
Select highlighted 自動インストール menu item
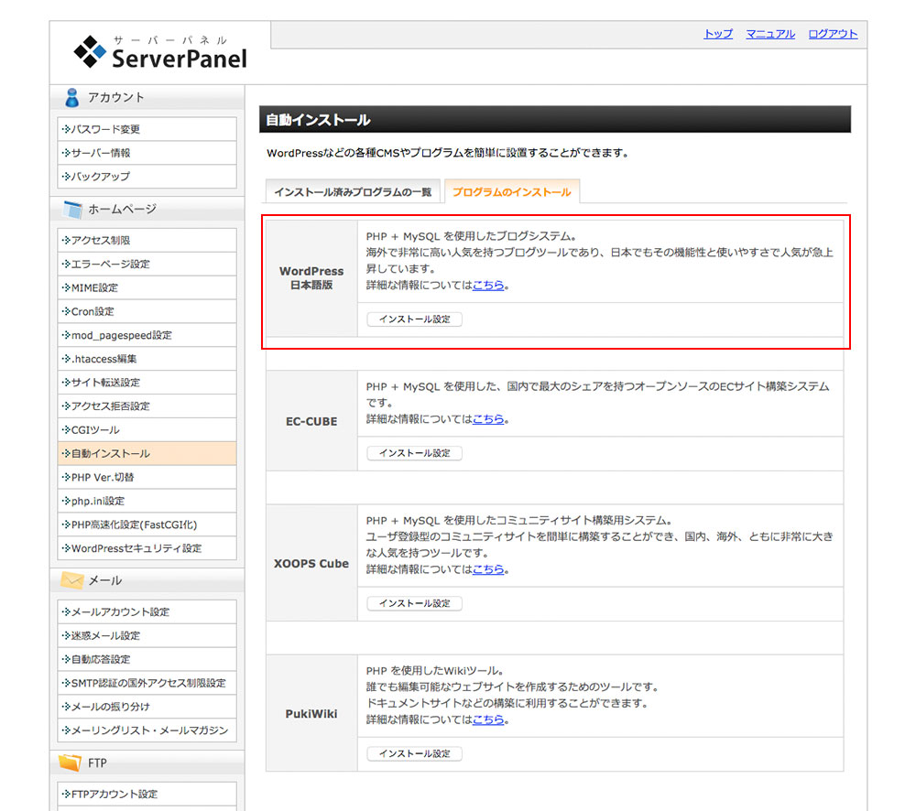coord(147,454)
